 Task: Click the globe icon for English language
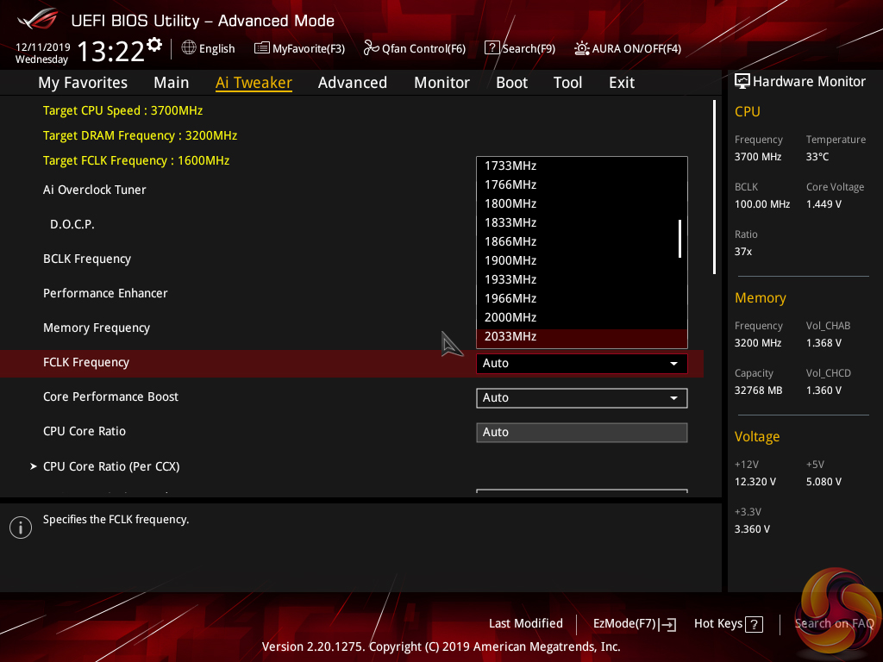tap(189, 48)
